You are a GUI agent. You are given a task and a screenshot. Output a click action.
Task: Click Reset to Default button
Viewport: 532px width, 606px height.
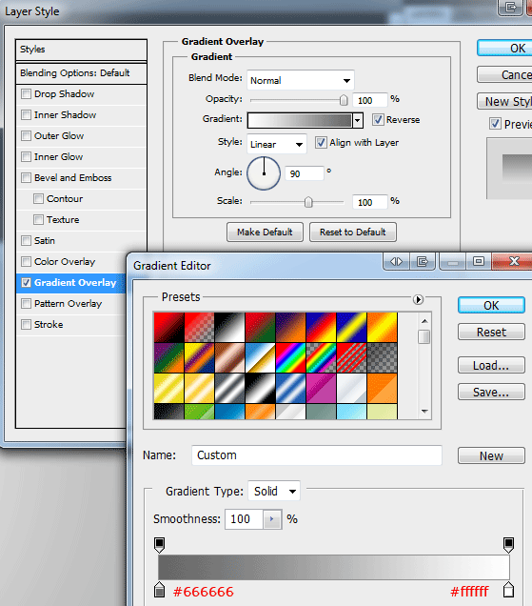click(353, 232)
